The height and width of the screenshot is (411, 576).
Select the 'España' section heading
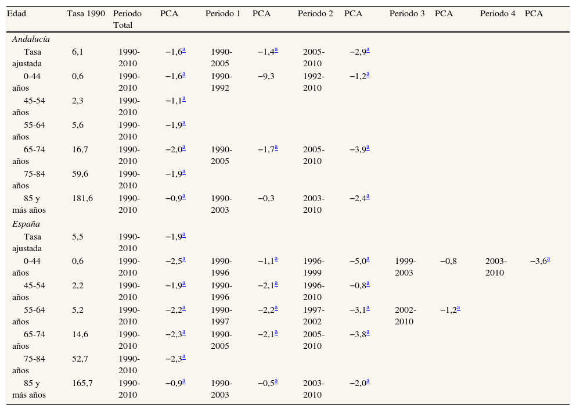[x=26, y=224]
